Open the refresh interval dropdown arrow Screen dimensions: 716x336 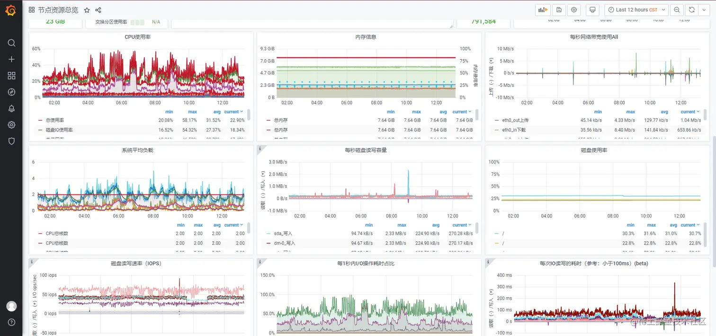tap(704, 10)
